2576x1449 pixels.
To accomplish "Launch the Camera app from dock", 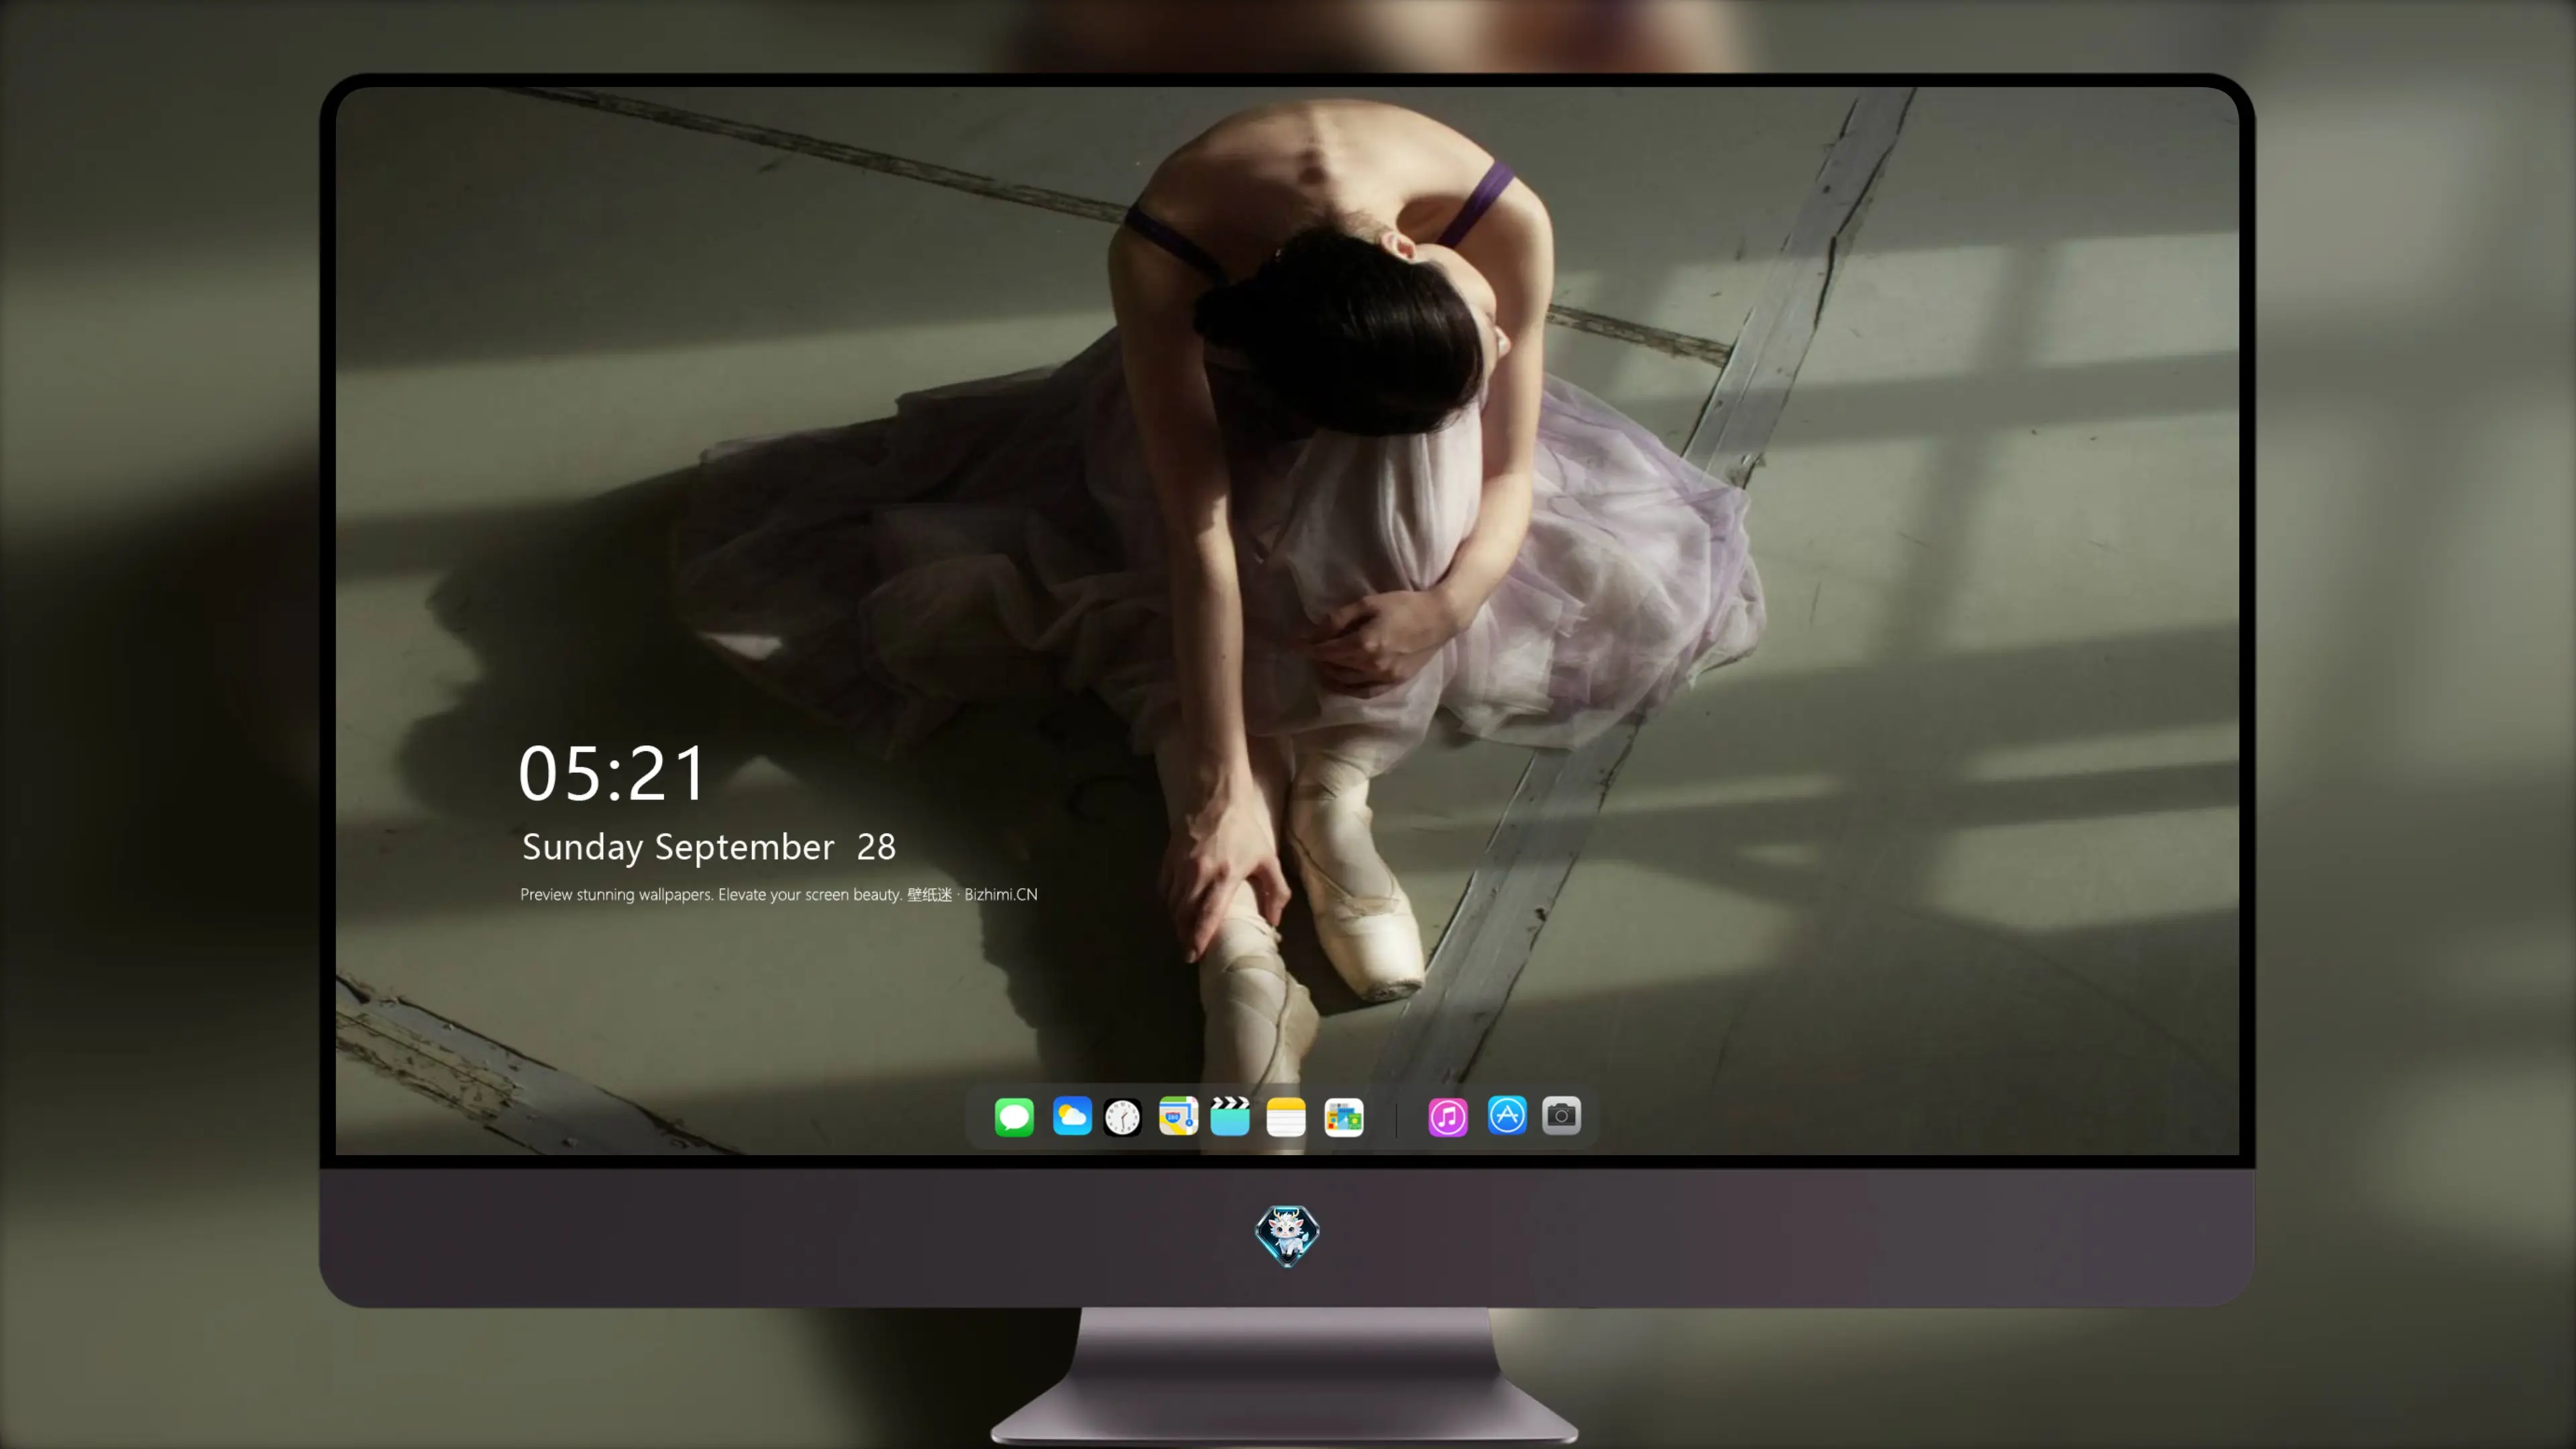I will point(1561,1115).
